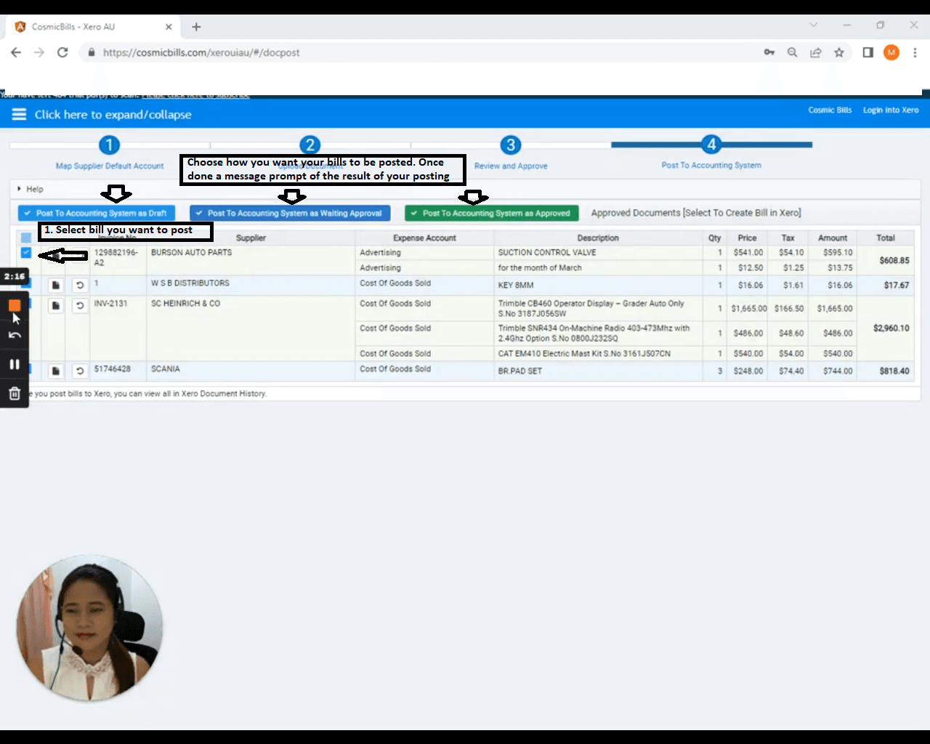The width and height of the screenshot is (930, 744).
Task: Click the 2:16 recording timer
Action: [15, 276]
